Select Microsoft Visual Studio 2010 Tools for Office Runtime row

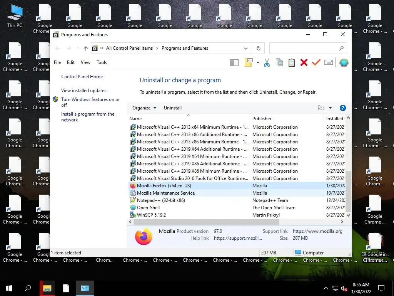tap(237, 178)
